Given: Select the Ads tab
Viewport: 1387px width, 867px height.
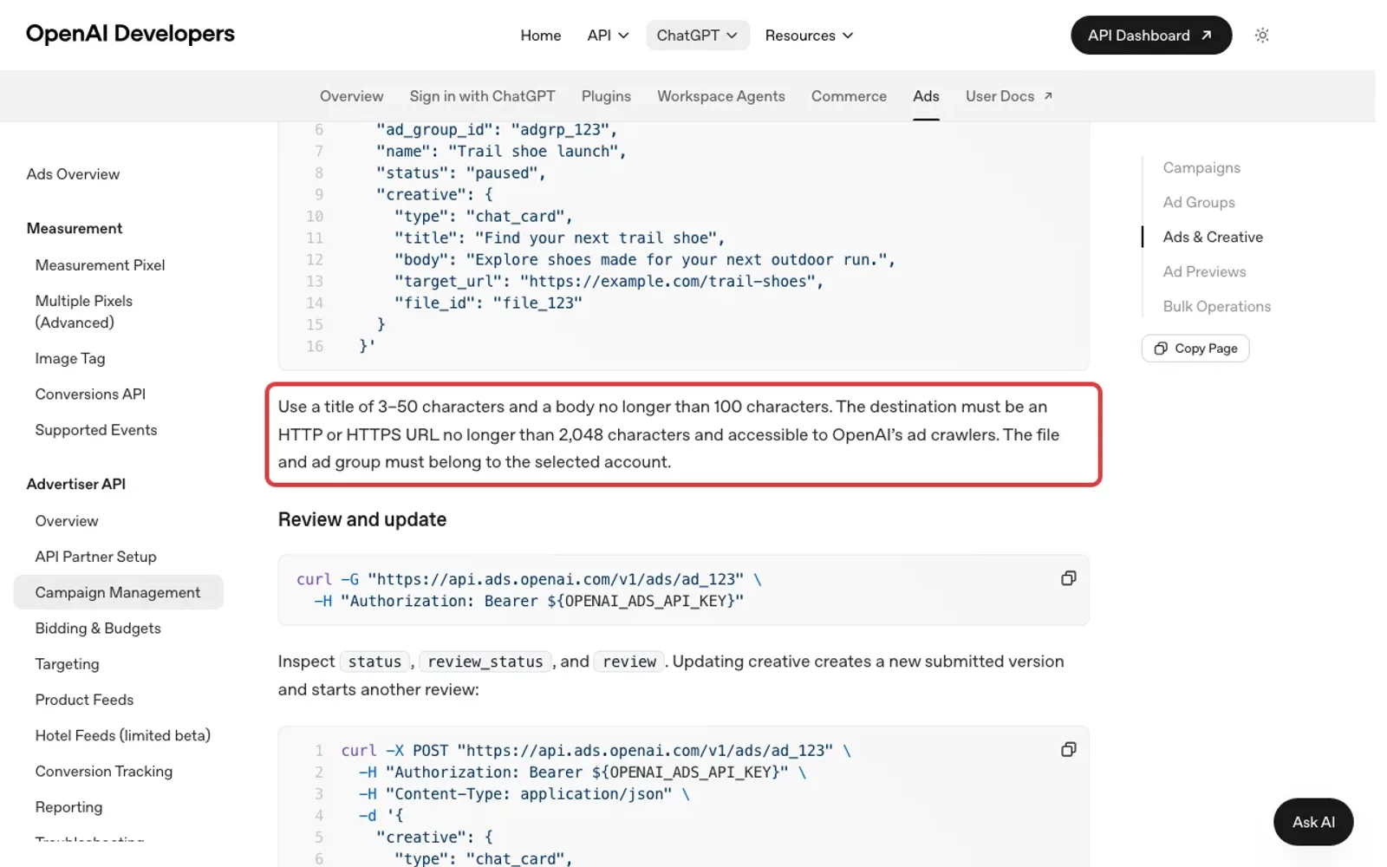Looking at the screenshot, I should click(926, 96).
